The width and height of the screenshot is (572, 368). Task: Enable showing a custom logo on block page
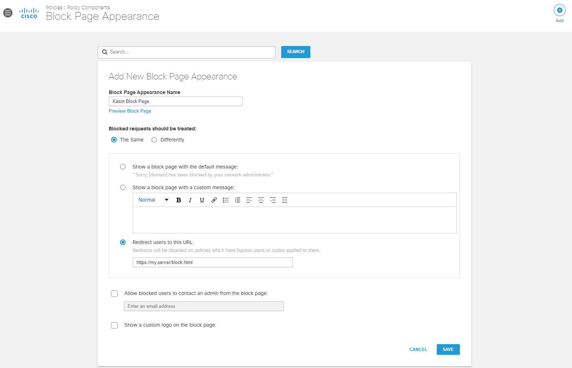tap(114, 325)
